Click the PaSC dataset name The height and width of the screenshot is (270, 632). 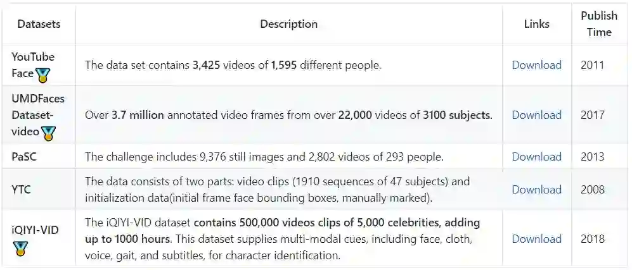[x=24, y=156]
